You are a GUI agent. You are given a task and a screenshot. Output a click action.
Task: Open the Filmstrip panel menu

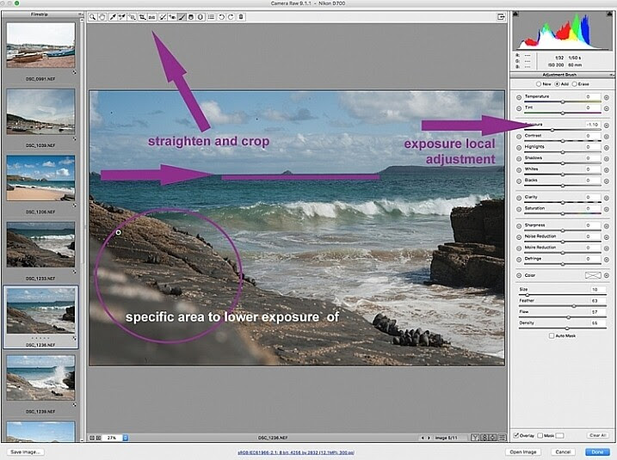pos(80,14)
